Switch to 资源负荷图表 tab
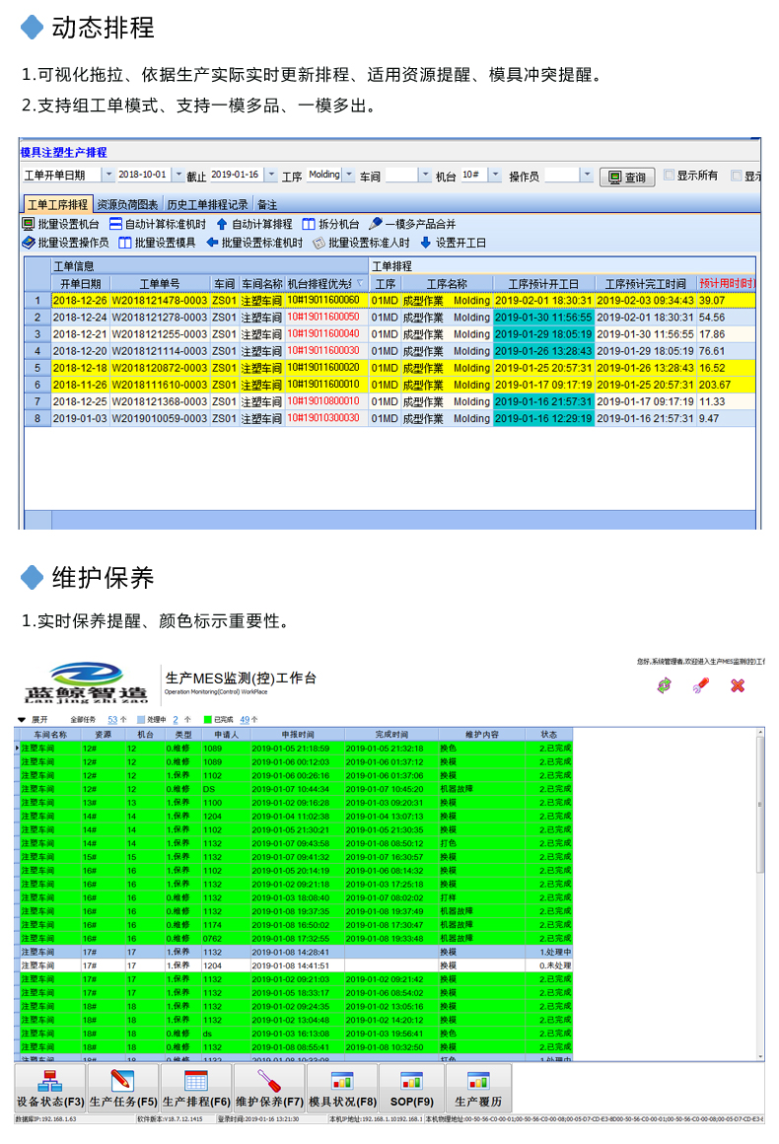This screenshot has height=1144, width=779. (127, 205)
